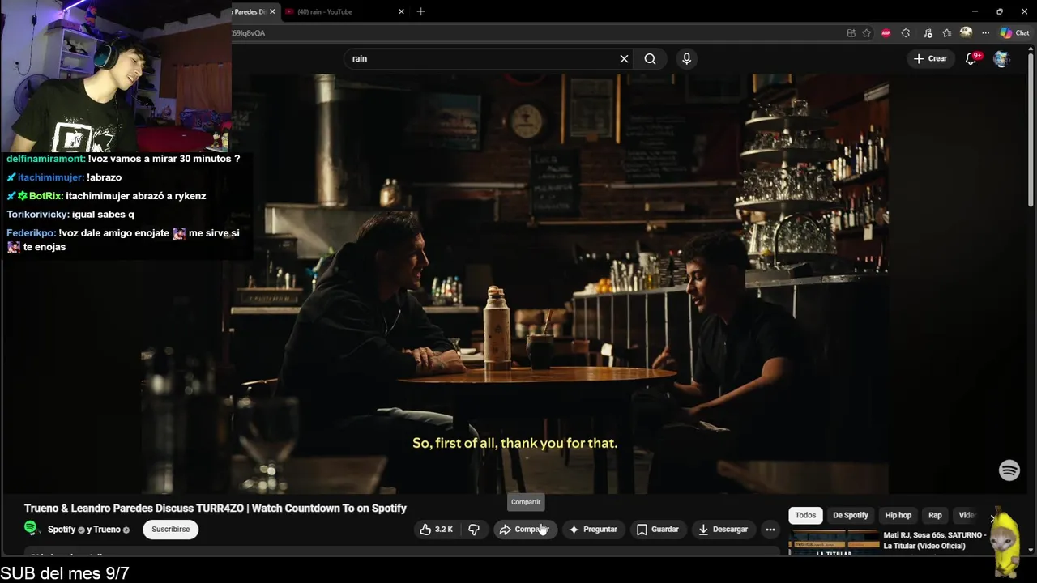
Task: Open browser settings and more menu
Action: [x=985, y=33]
